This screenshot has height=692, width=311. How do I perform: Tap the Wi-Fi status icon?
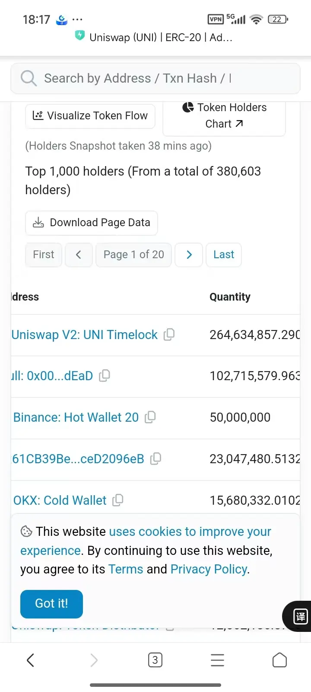[256, 19]
